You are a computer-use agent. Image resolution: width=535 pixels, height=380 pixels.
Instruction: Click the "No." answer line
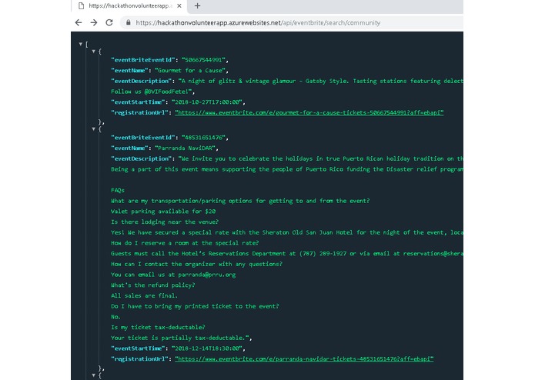[115, 317]
